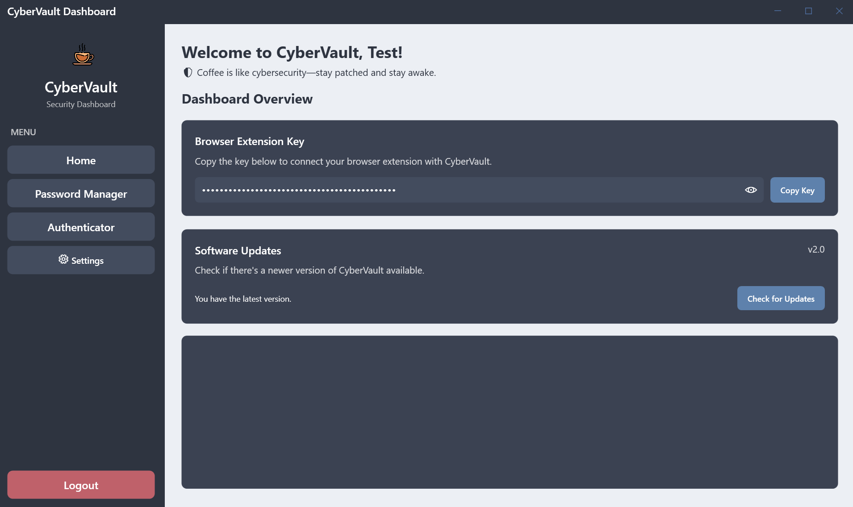This screenshot has width=853, height=507.
Task: Click the shield icon beside the coffee quote
Action: [188, 73]
